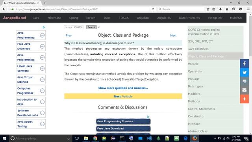Select Maven in the top navigation
This screenshot has height=142, width=252.
tap(91, 18)
